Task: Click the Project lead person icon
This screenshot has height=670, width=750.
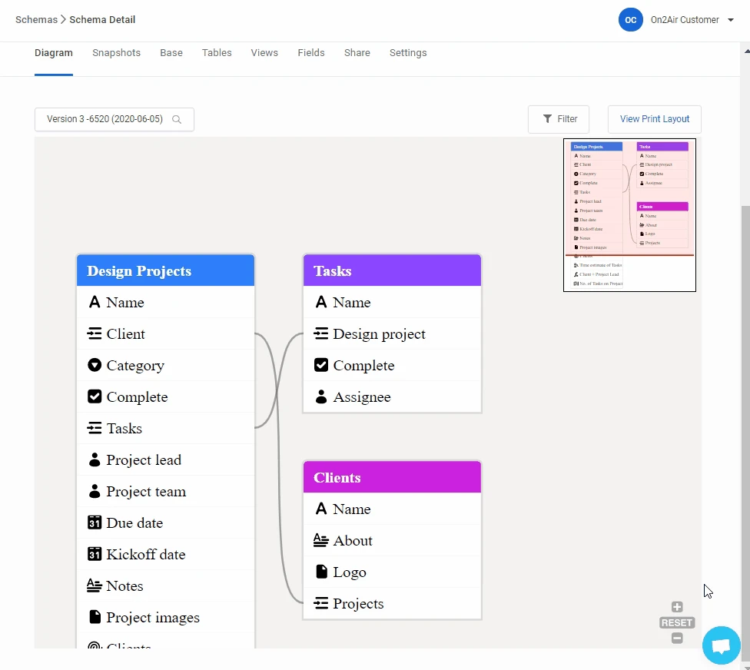Action: point(95,460)
